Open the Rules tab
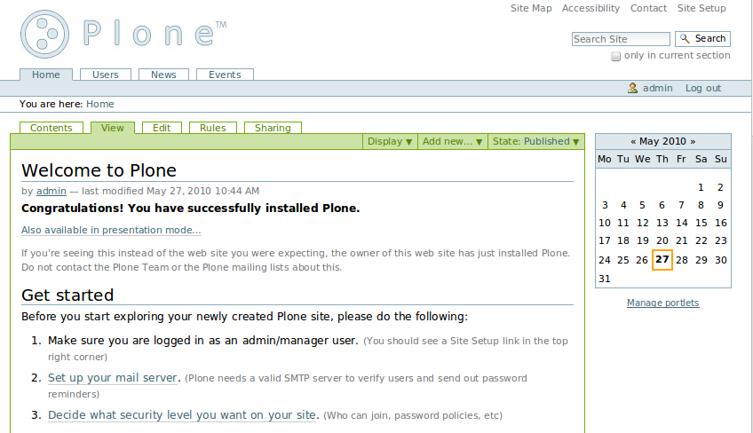This screenshot has width=753, height=433. click(213, 128)
